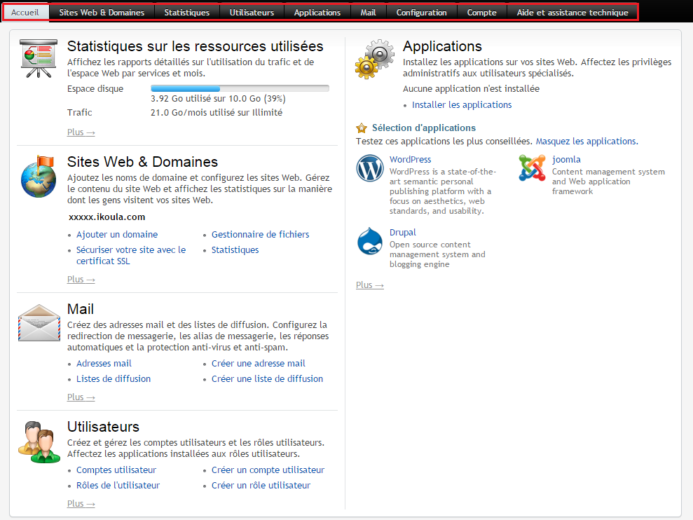Image resolution: width=693 pixels, height=520 pixels.
Task: Select the Drupal application icon
Action: pos(369,241)
